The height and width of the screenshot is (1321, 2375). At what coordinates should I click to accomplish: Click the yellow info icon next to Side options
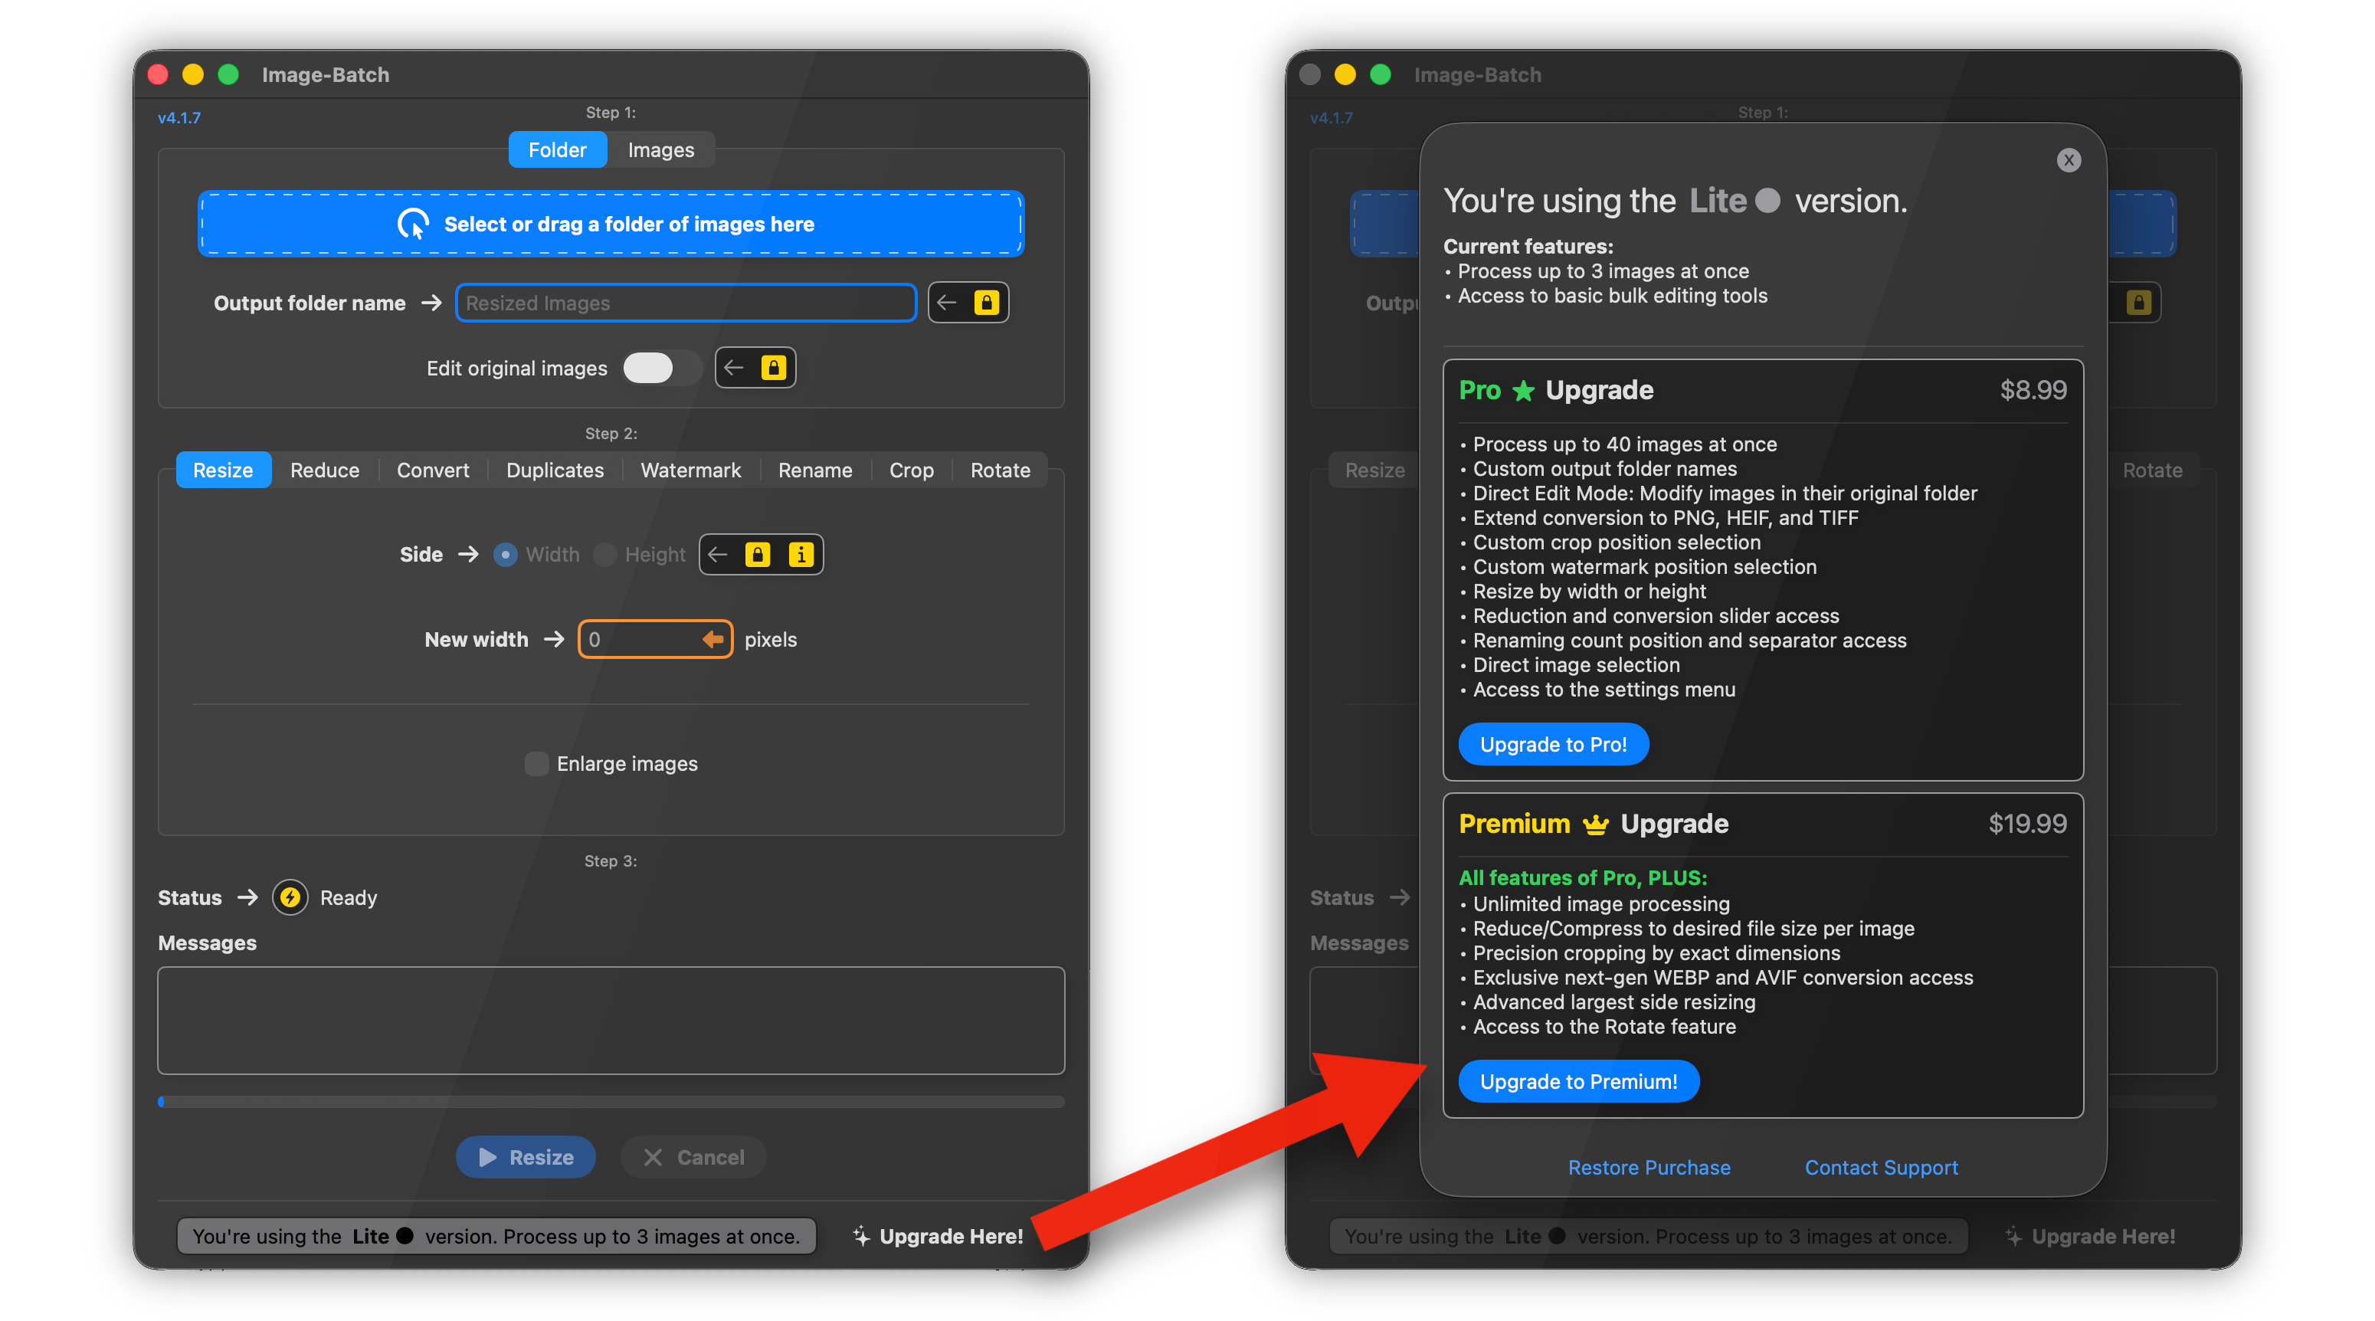pyautogui.click(x=801, y=554)
